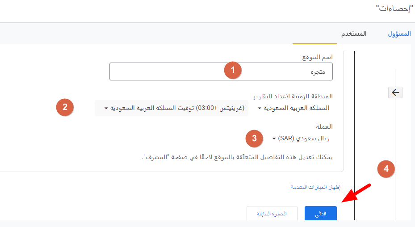The height and width of the screenshot is (227, 415).
Task: Click the المنطقة الزمنية لإعداد التقارير label
Action: 293,96
